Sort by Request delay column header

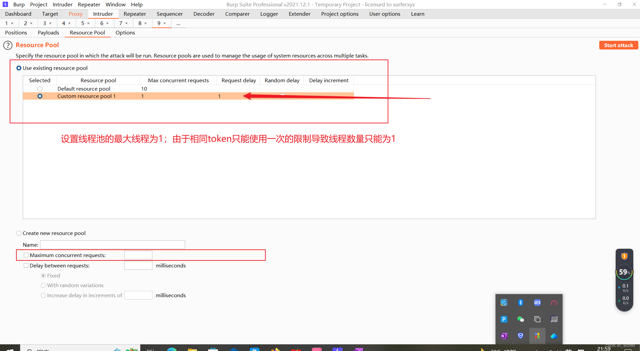click(x=239, y=80)
